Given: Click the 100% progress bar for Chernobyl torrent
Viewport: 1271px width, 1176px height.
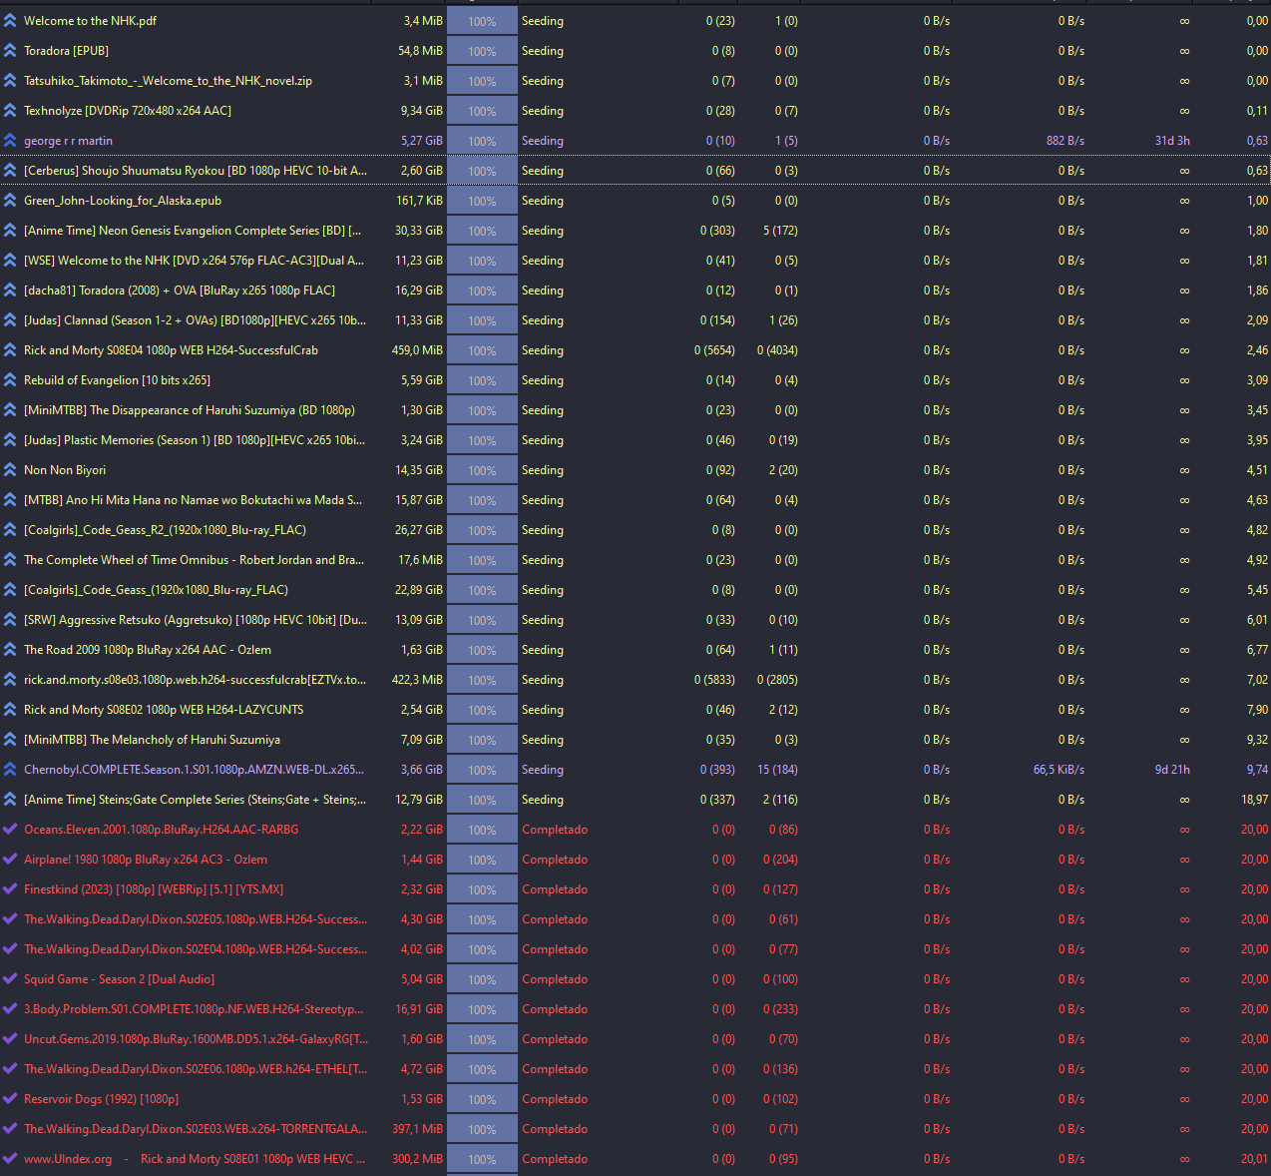Looking at the screenshot, I should [x=482, y=770].
